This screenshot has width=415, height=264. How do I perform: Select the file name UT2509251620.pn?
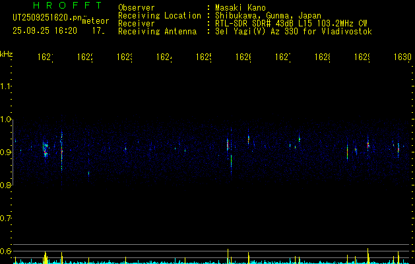click(48, 18)
